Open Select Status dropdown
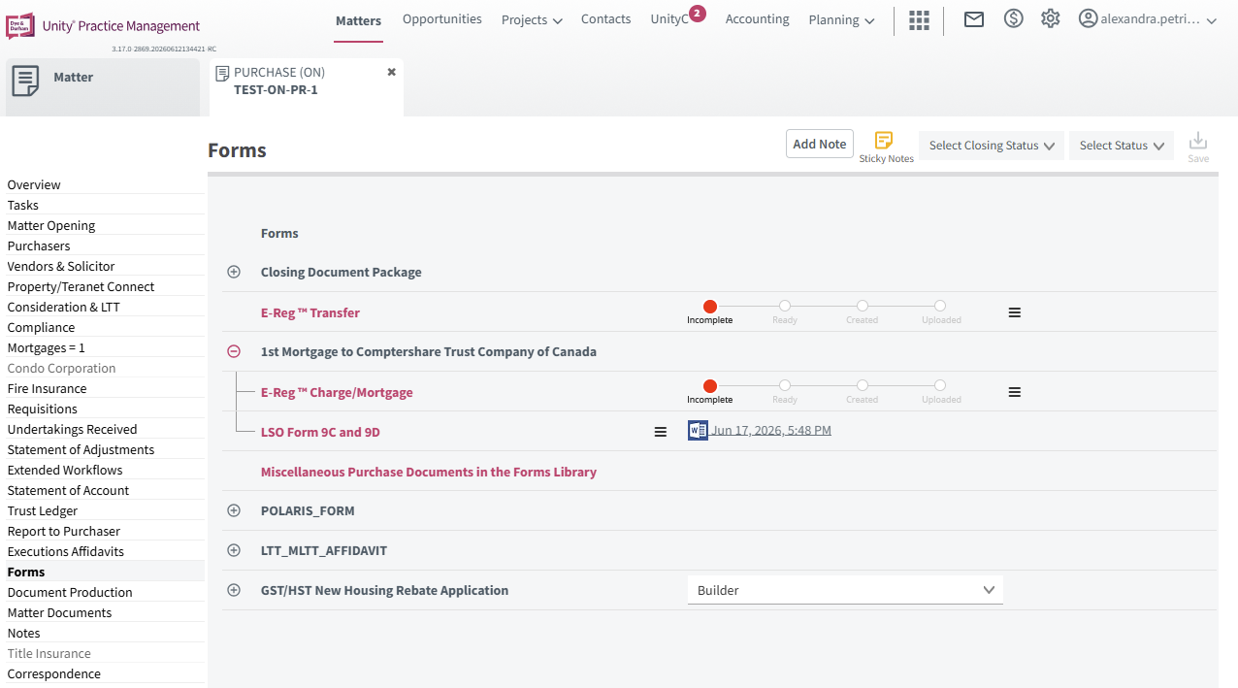 [1122, 146]
